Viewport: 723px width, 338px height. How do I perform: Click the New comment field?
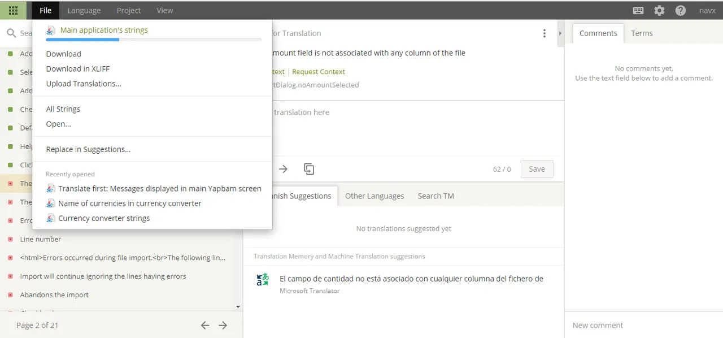644,325
